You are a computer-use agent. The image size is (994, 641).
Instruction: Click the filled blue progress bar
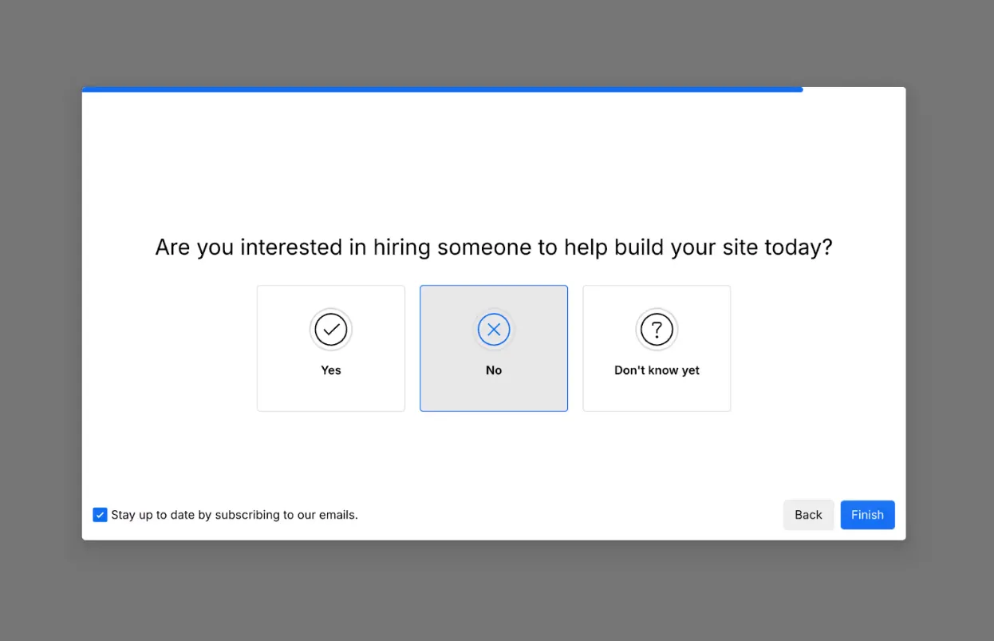pyautogui.click(x=442, y=89)
